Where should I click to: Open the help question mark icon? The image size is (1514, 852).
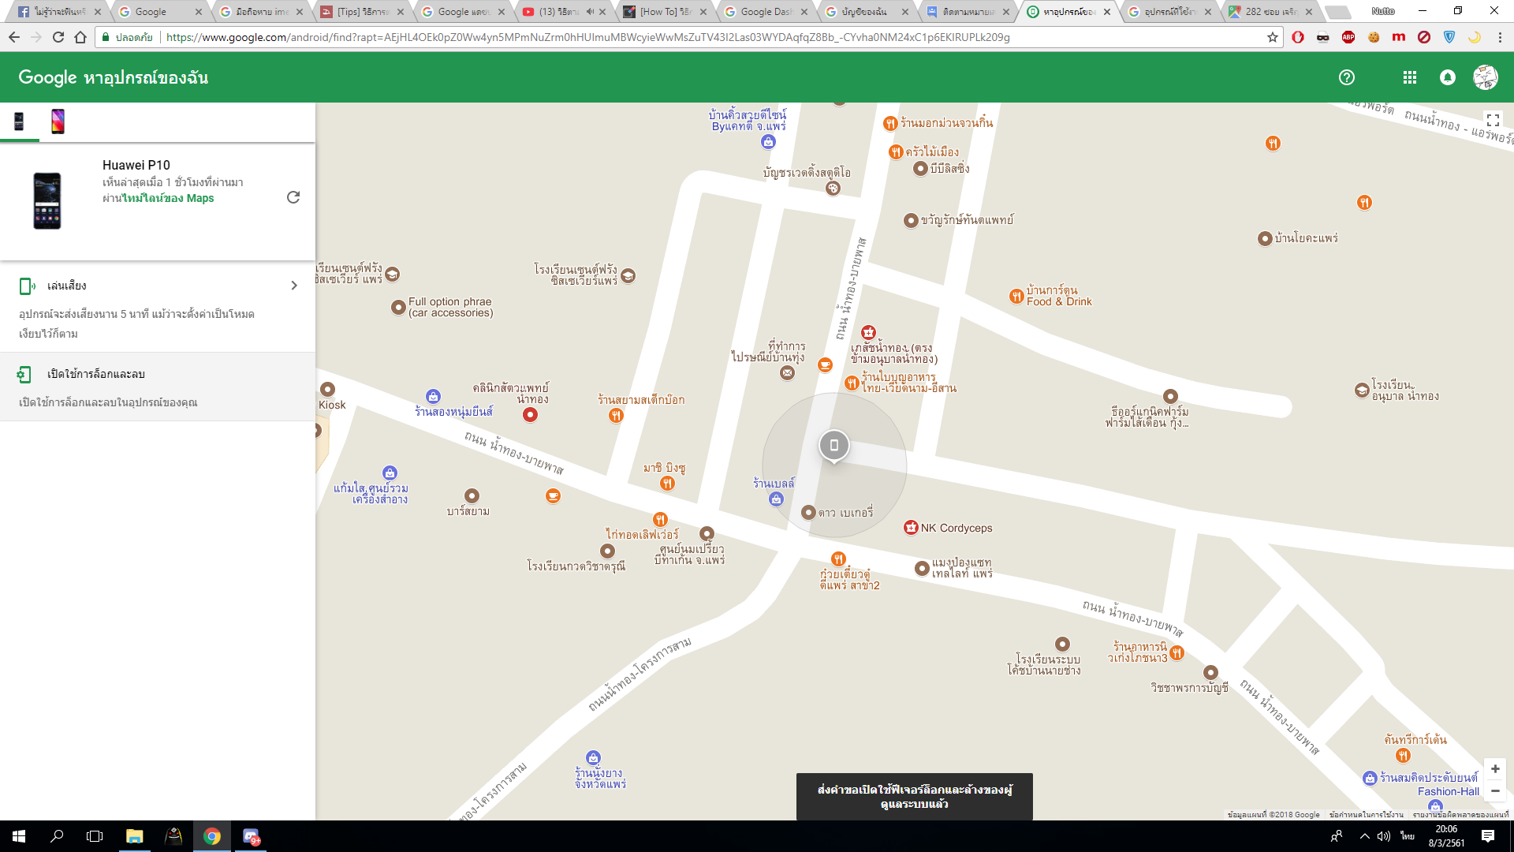[1347, 77]
